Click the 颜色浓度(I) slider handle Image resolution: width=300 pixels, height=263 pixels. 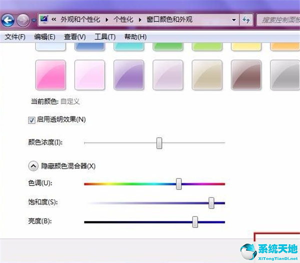tap(159, 143)
